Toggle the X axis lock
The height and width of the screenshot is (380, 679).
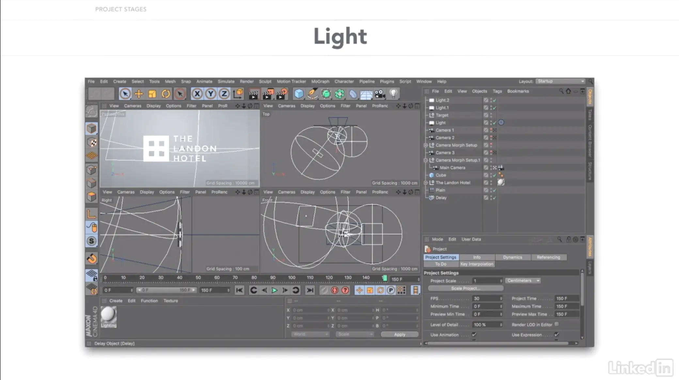point(197,94)
